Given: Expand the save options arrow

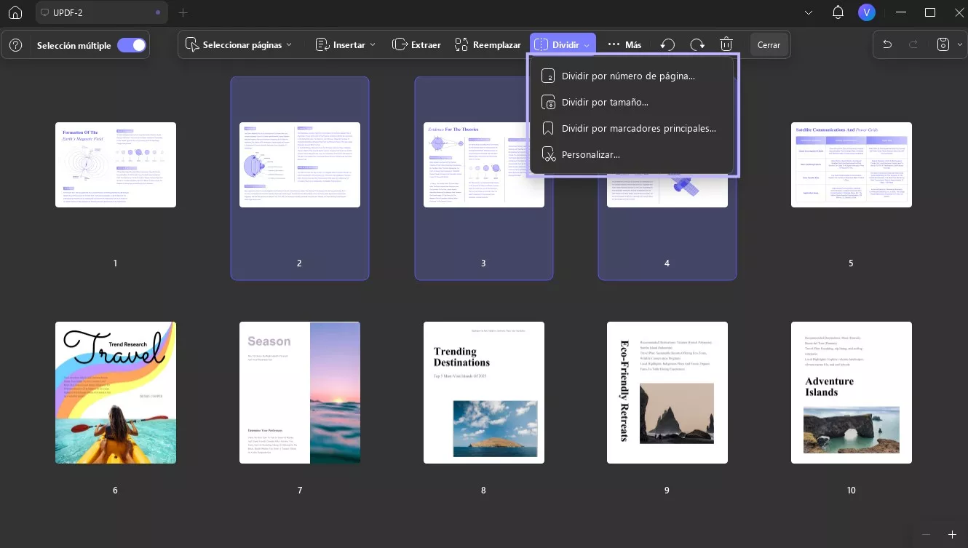Looking at the screenshot, I should coord(959,44).
